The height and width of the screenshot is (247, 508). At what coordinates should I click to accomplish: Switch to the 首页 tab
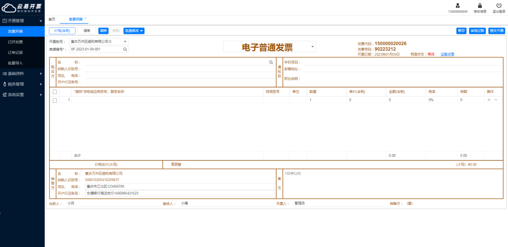pyautogui.click(x=52, y=19)
